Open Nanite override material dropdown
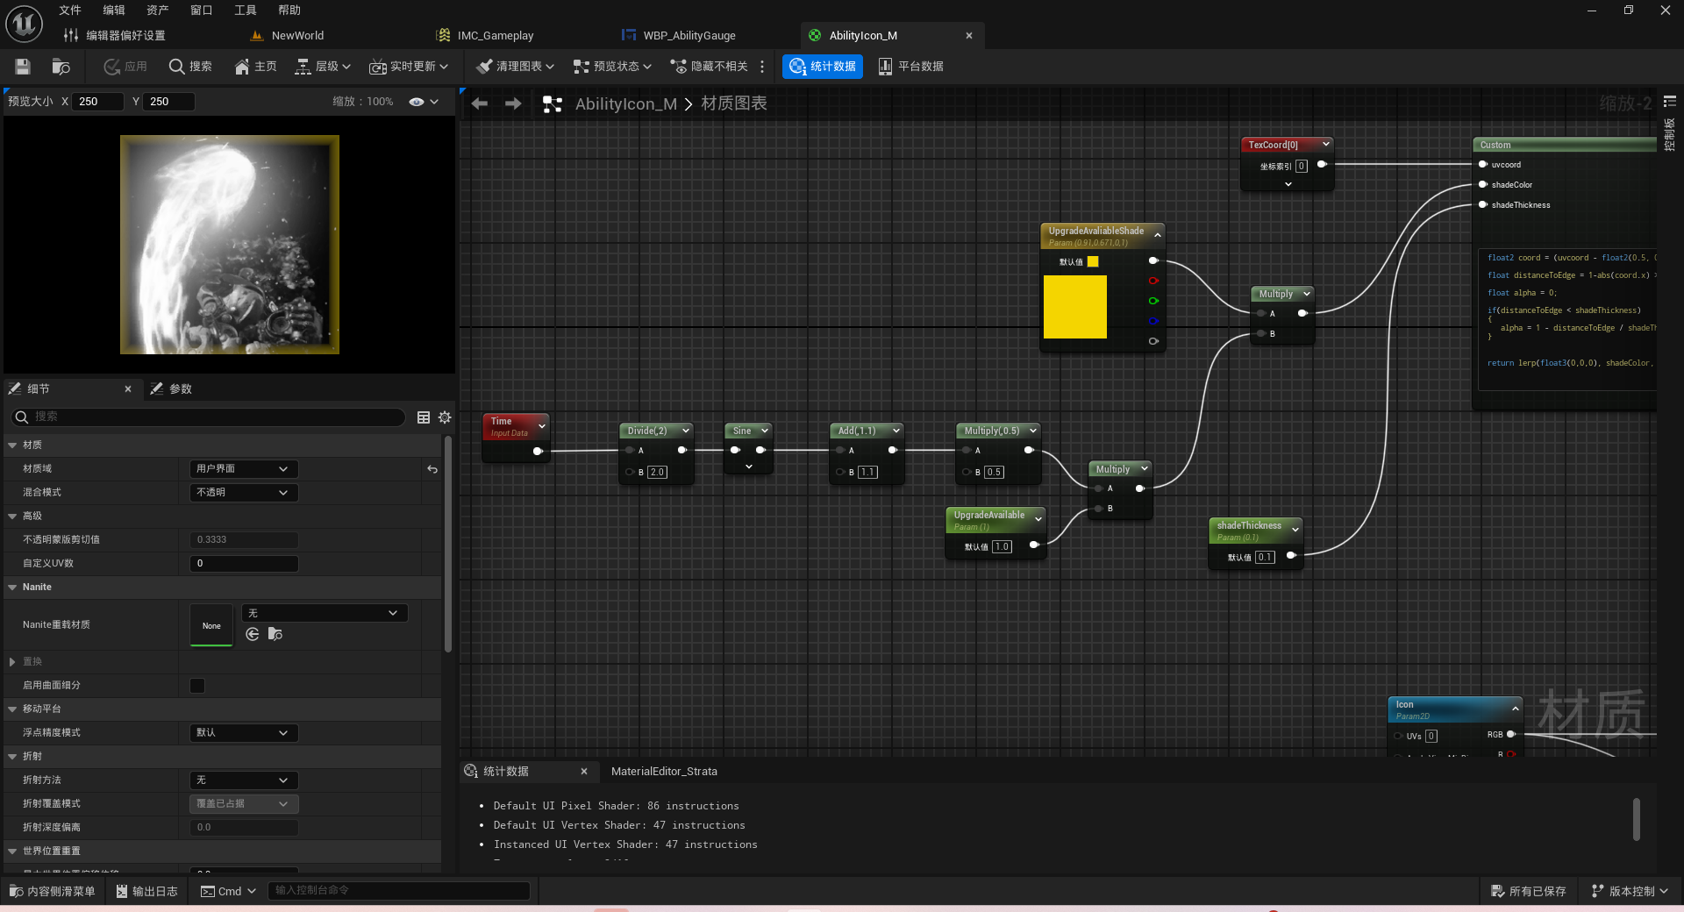Screen dimensions: 1684x912 coord(325,613)
